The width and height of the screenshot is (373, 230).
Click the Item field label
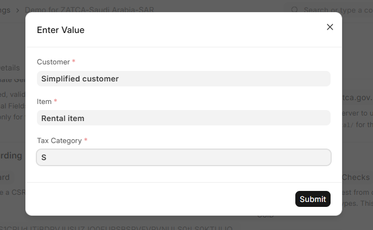44,102
